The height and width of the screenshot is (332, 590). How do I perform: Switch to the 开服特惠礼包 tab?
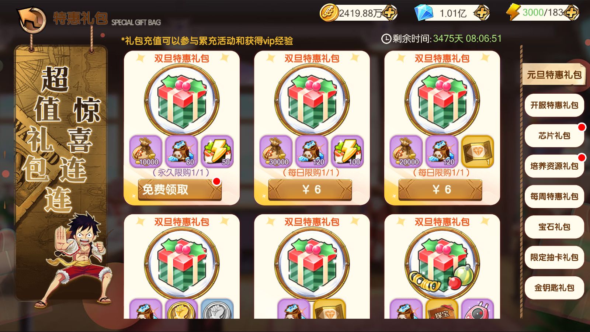[x=554, y=105]
